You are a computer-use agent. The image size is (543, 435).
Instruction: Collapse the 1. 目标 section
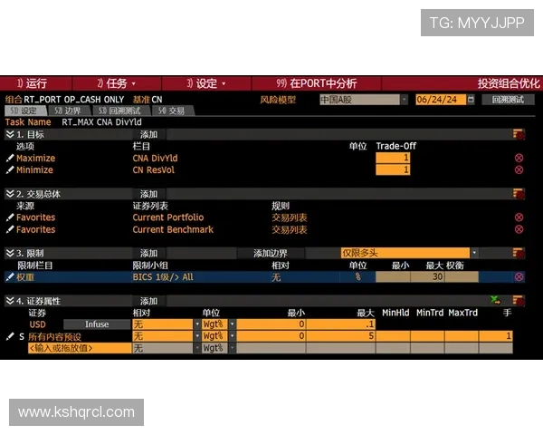[x=10, y=134]
